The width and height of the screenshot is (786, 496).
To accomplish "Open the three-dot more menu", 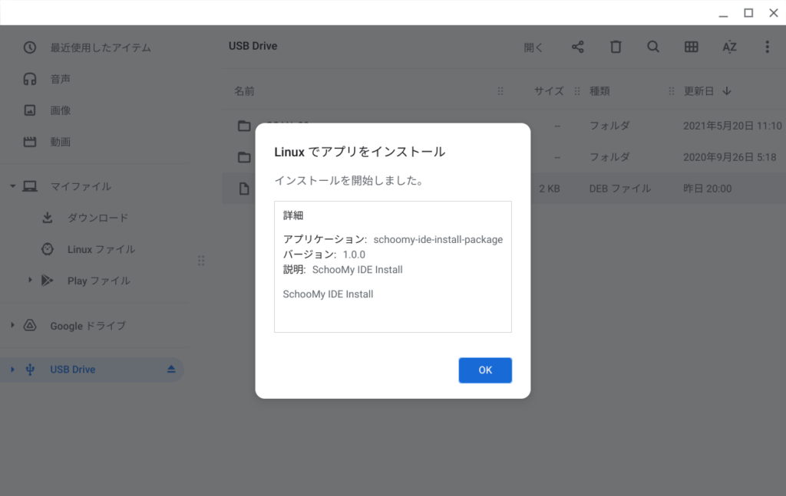I will [x=767, y=47].
